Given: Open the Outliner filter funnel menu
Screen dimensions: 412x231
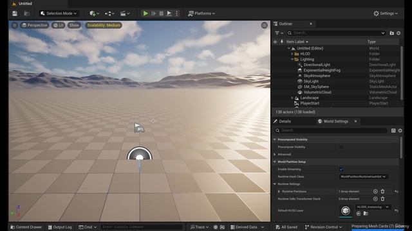Looking at the screenshot, I should [279, 33].
